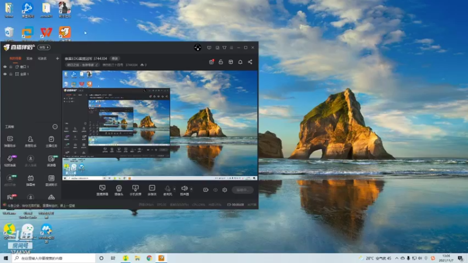Open the title bar main menu icon
This screenshot has height=263, width=468.
(x=231, y=47)
